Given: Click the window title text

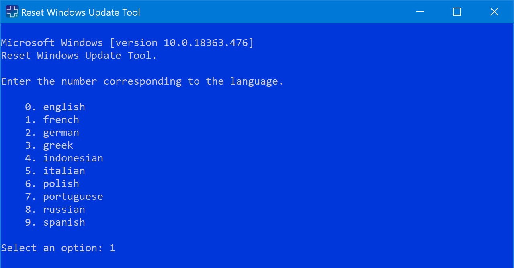Looking at the screenshot, I should pos(80,12).
